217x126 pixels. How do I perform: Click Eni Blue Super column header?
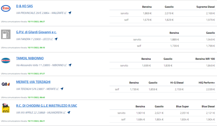click(x=183, y=106)
